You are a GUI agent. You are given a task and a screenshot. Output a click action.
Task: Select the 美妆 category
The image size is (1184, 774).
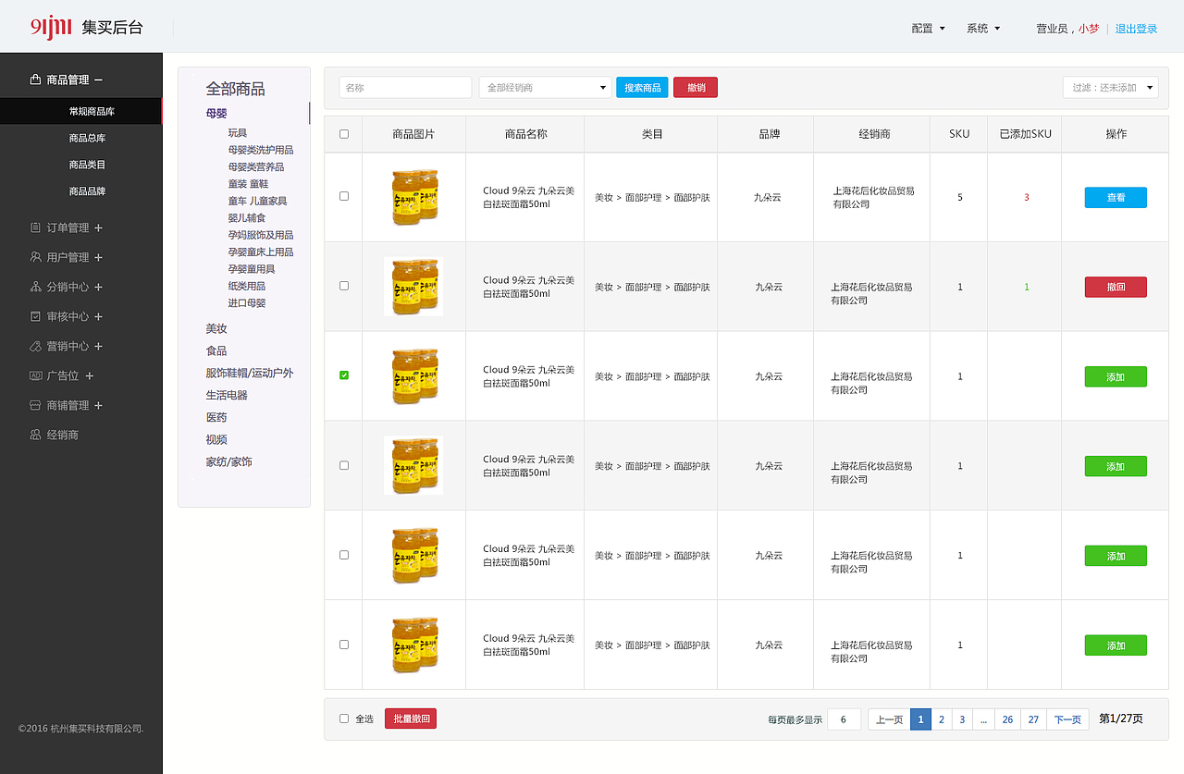tap(216, 328)
